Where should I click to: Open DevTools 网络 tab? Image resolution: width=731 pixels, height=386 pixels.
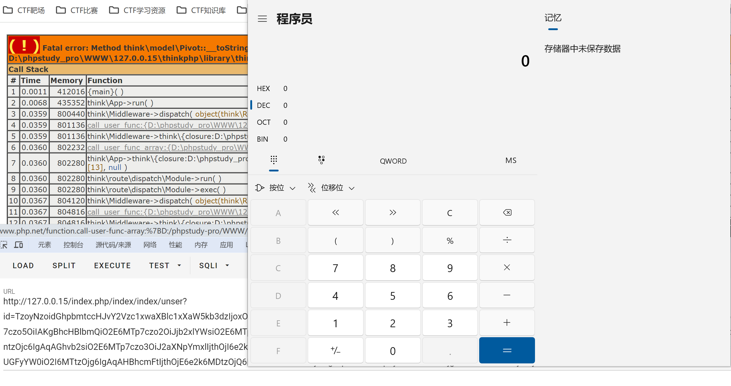[x=150, y=245]
